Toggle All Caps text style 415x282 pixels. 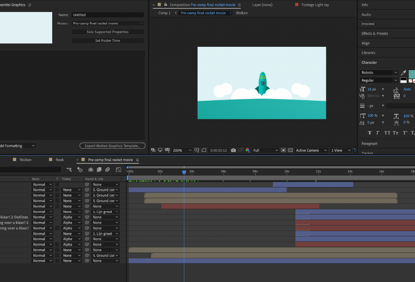coord(387,133)
